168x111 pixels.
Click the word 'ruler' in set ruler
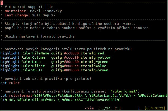14,83
